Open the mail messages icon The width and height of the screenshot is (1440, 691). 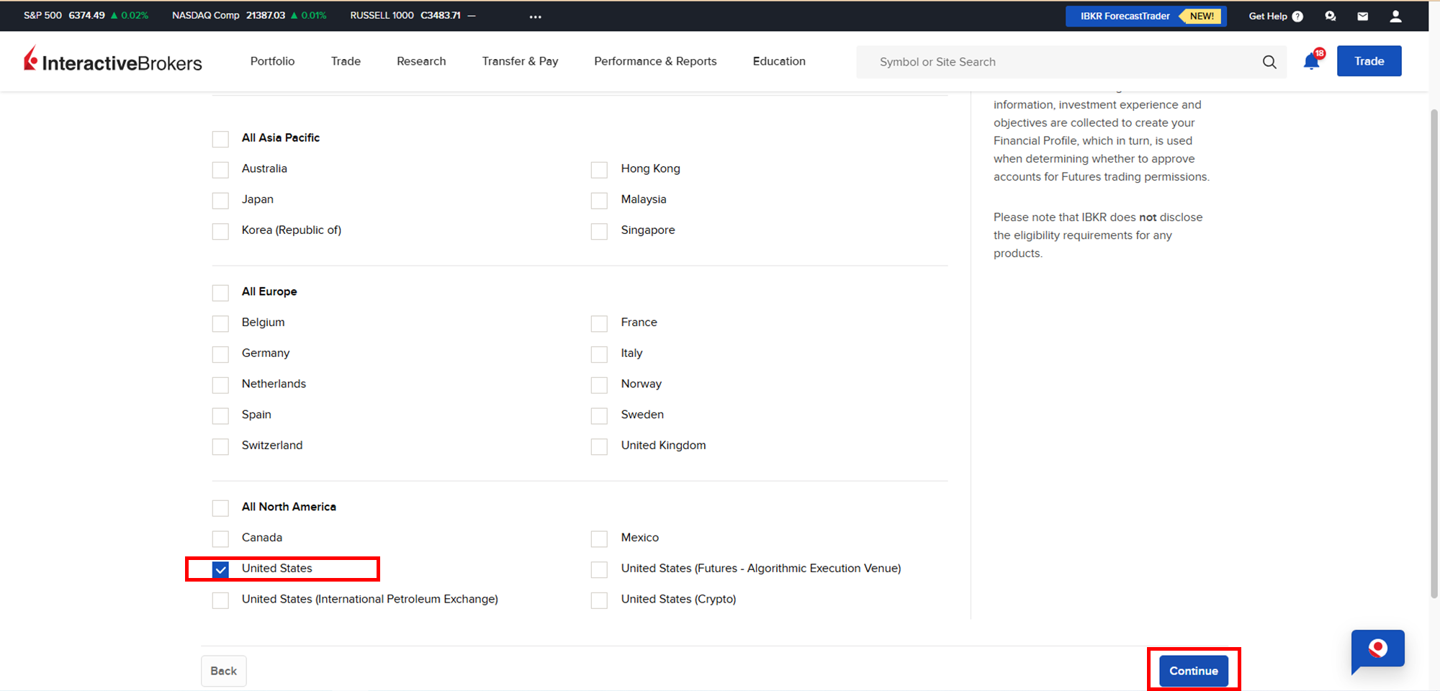pos(1362,16)
